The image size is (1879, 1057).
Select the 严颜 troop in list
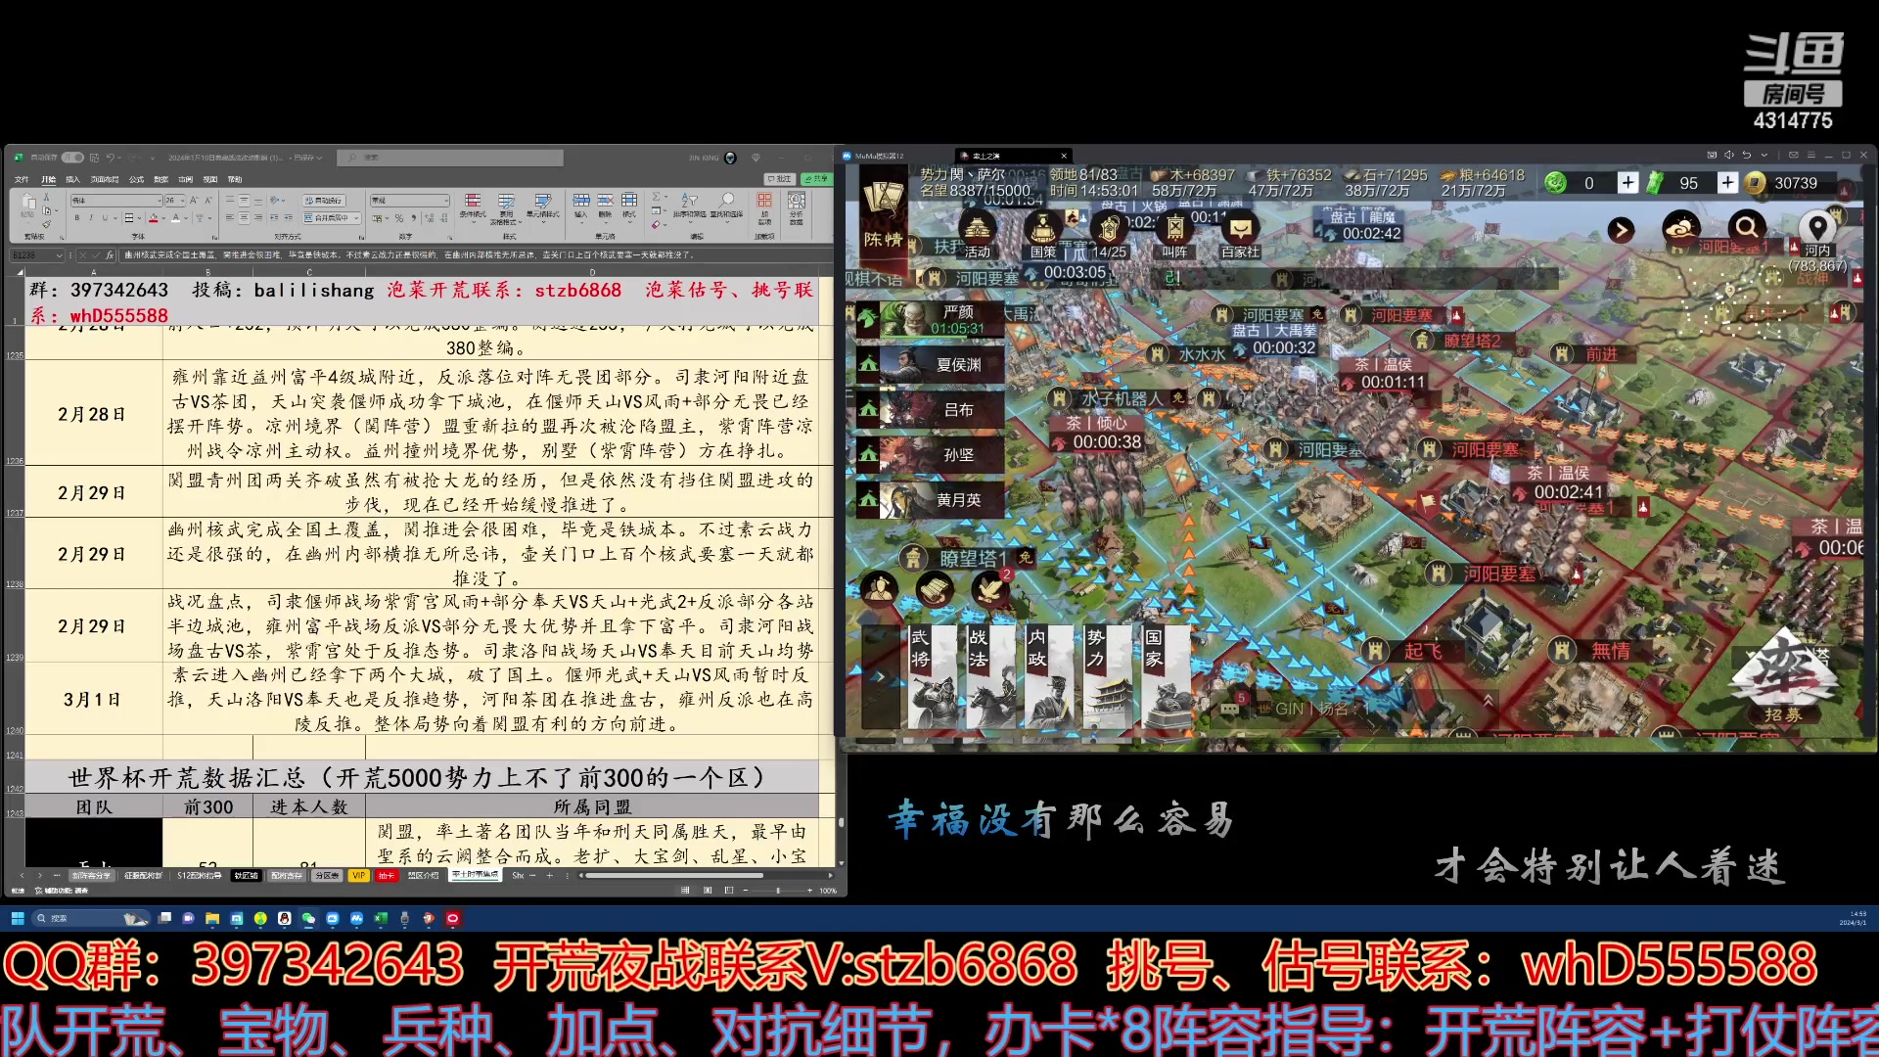(931, 319)
